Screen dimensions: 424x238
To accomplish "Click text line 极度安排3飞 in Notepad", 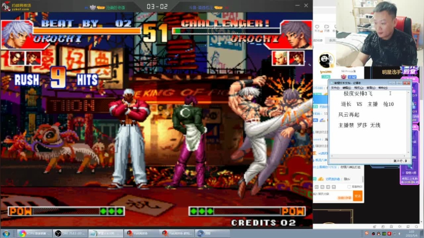I will pyautogui.click(x=358, y=94).
